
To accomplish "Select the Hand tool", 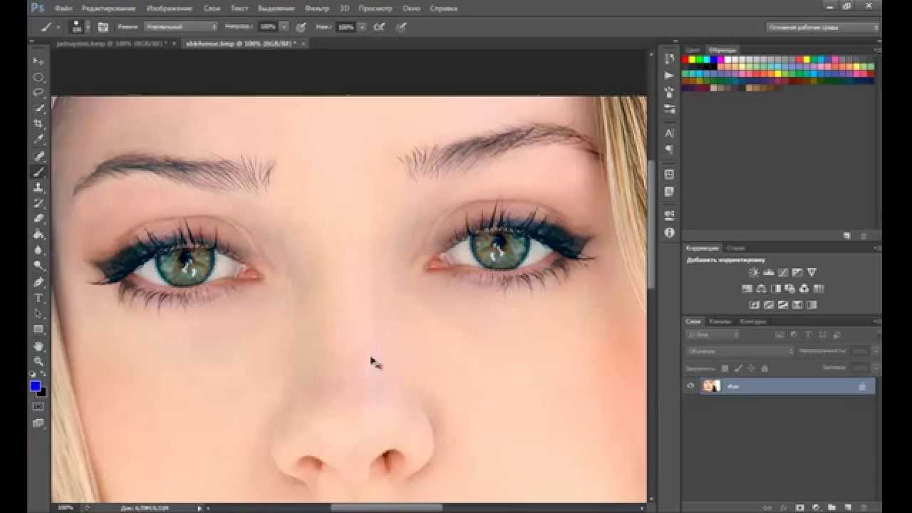I will point(38,346).
